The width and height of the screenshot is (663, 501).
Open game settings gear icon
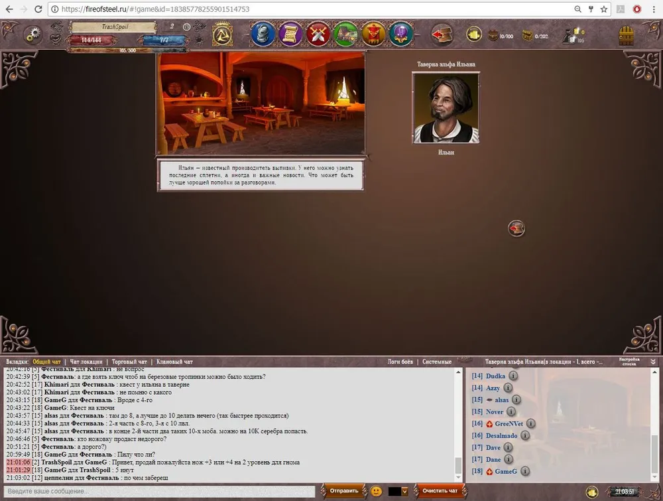pos(33,35)
